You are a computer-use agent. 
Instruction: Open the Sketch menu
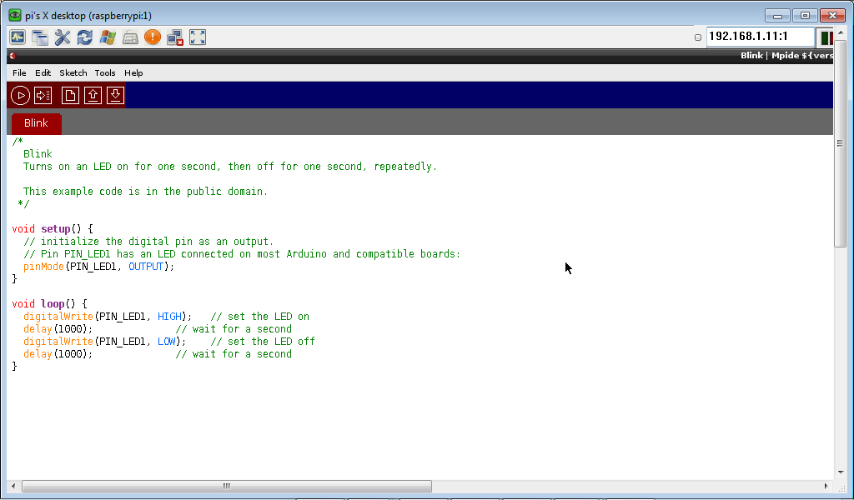tap(73, 72)
